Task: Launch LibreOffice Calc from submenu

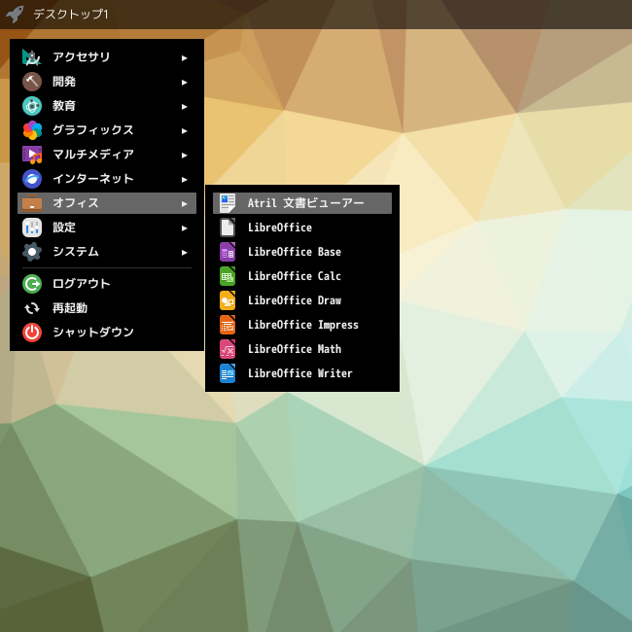Action: click(302, 276)
